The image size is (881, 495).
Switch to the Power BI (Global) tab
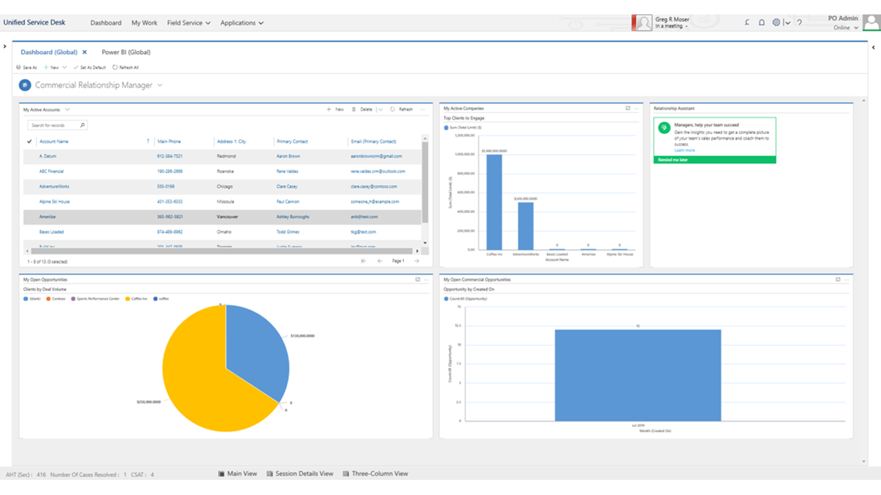coord(126,52)
